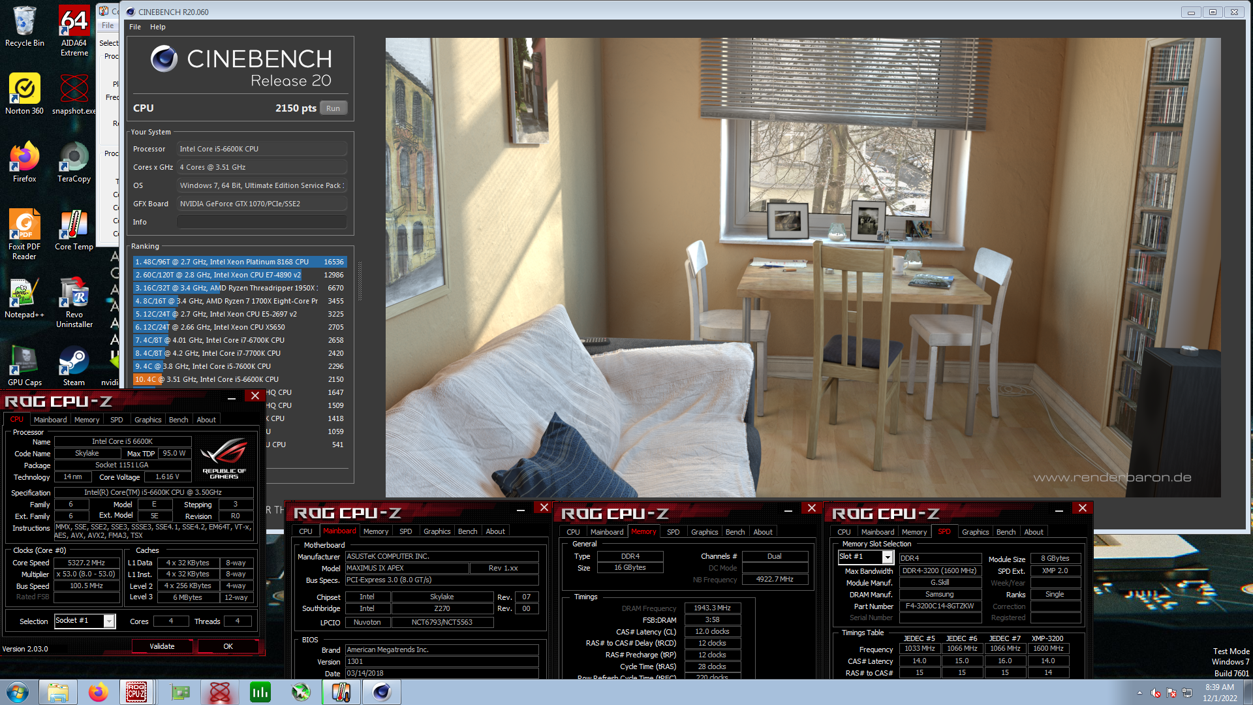Click the taskbar clock showing 8:39 AM
This screenshot has width=1253, height=705.
[1220, 692]
